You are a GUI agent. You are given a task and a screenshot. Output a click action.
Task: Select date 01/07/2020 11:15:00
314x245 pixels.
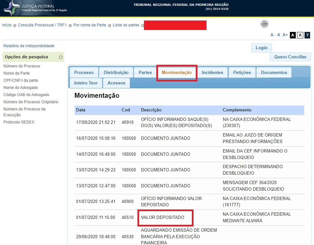coord(95,218)
